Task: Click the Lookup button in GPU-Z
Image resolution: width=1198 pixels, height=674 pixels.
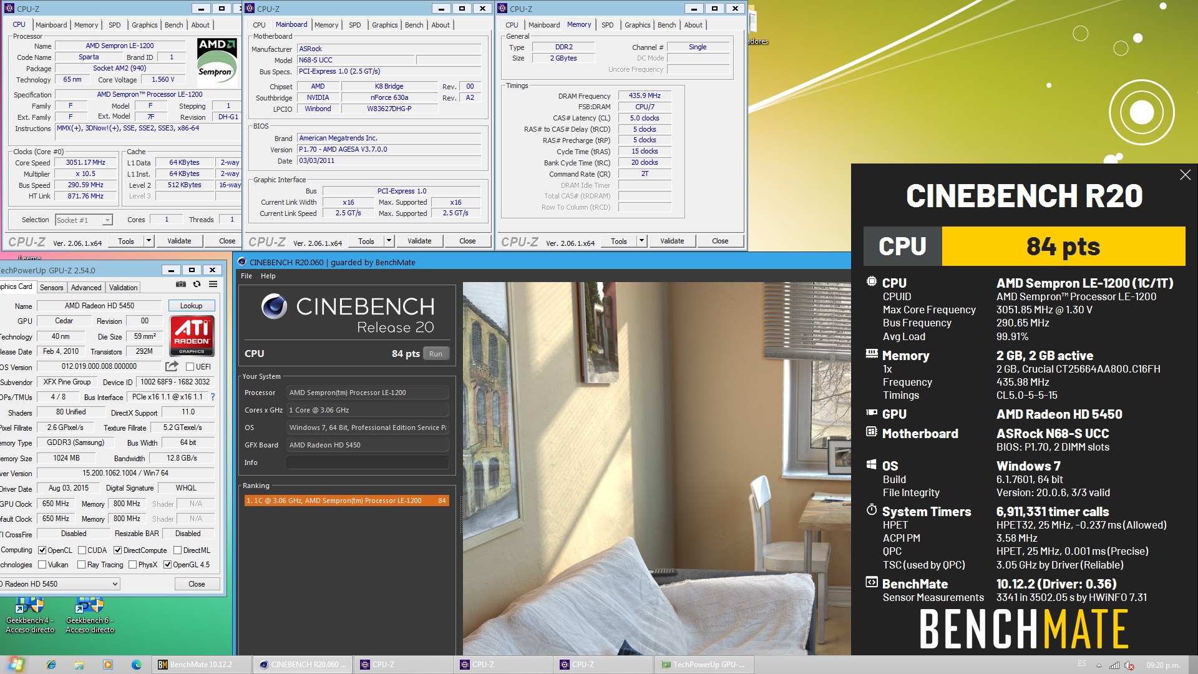Action: (192, 306)
